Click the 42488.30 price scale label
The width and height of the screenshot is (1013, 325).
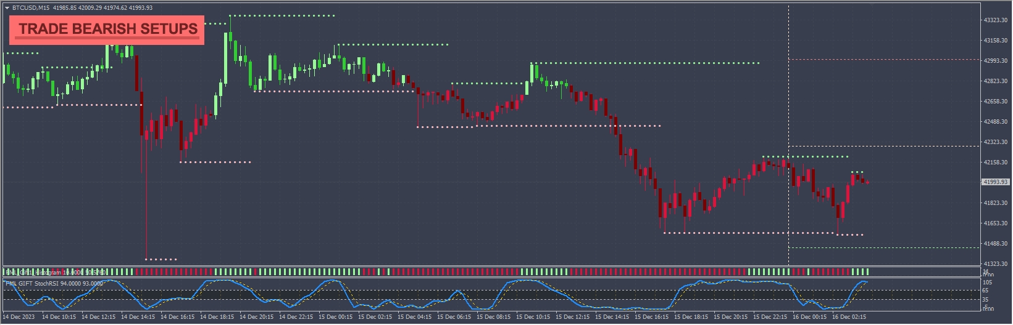coord(996,122)
